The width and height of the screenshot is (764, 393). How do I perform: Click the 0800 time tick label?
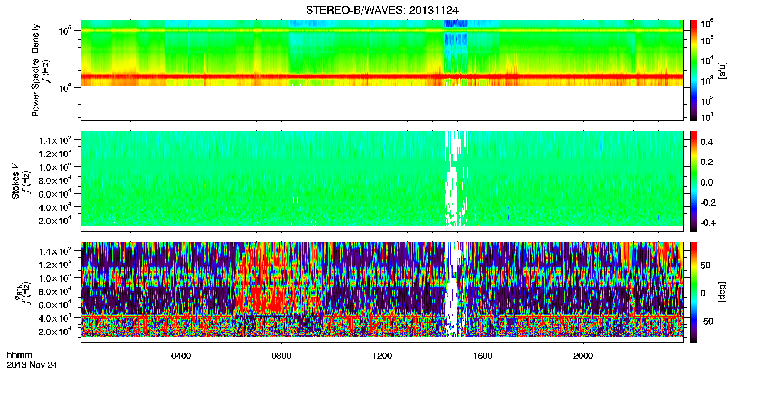(281, 356)
